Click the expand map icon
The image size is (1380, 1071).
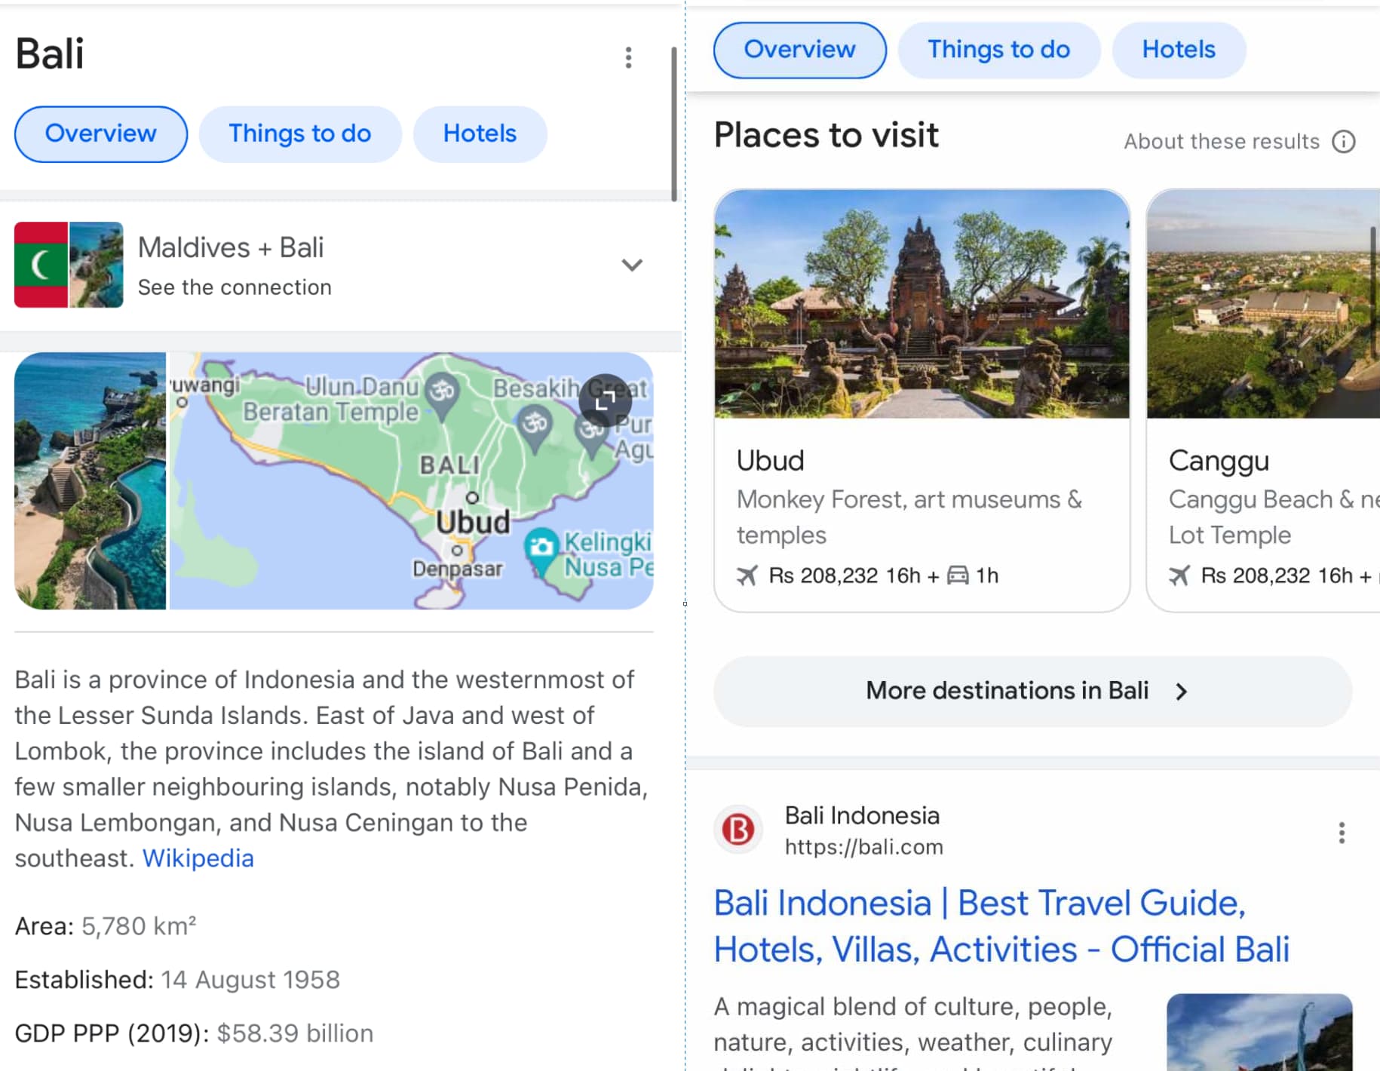click(x=605, y=400)
